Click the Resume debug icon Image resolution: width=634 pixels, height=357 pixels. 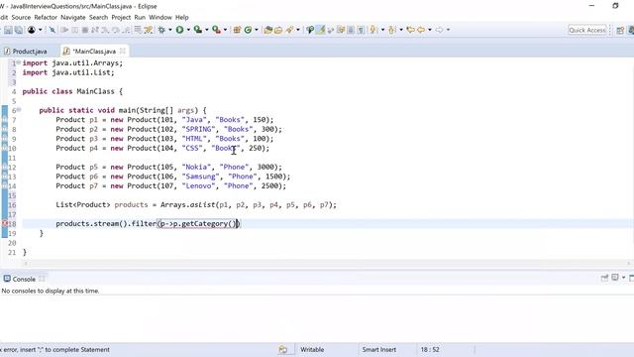[x=64, y=30]
